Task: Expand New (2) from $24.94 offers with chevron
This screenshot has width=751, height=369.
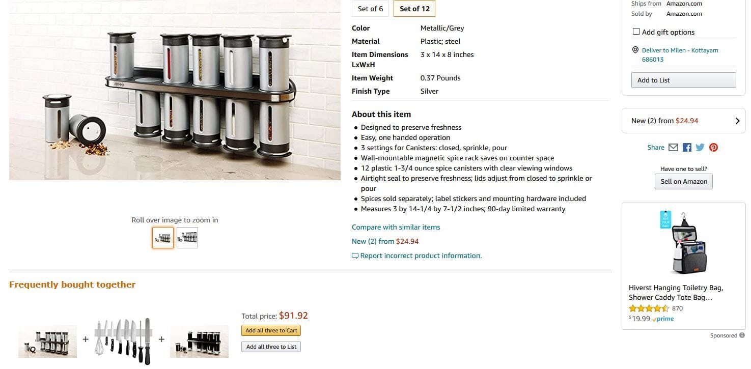Action: point(737,121)
